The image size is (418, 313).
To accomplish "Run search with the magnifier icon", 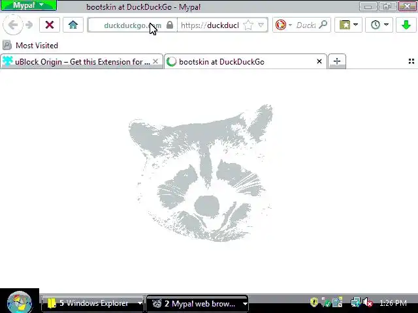I will [323, 25].
